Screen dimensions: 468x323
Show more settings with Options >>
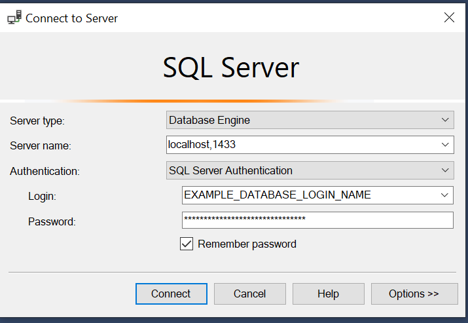414,294
